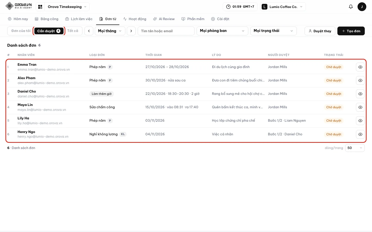View Alex Pham's request with eye icon
The width and height of the screenshot is (372, 232).
[x=360, y=80]
